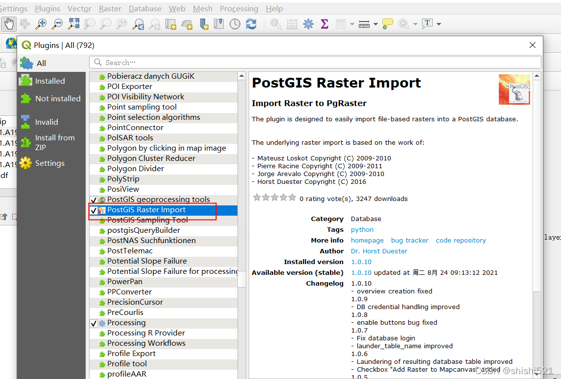Click New Spatial Bookmark icon
Viewport: 561px width, 379px height.
(x=204, y=24)
